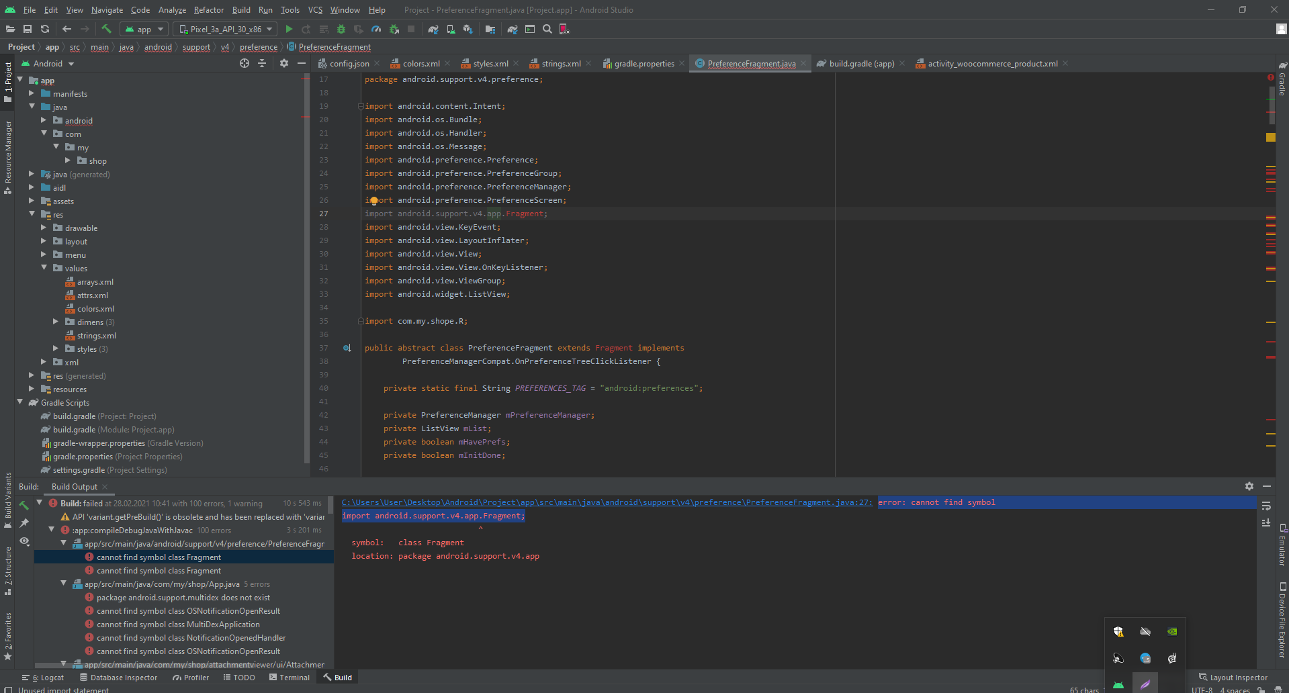Toggle Build Variants side panel
This screenshot has width=1289, height=693.
(x=7, y=500)
